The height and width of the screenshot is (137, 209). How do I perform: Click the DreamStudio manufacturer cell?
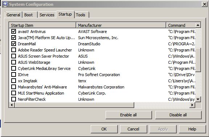click(x=89, y=44)
